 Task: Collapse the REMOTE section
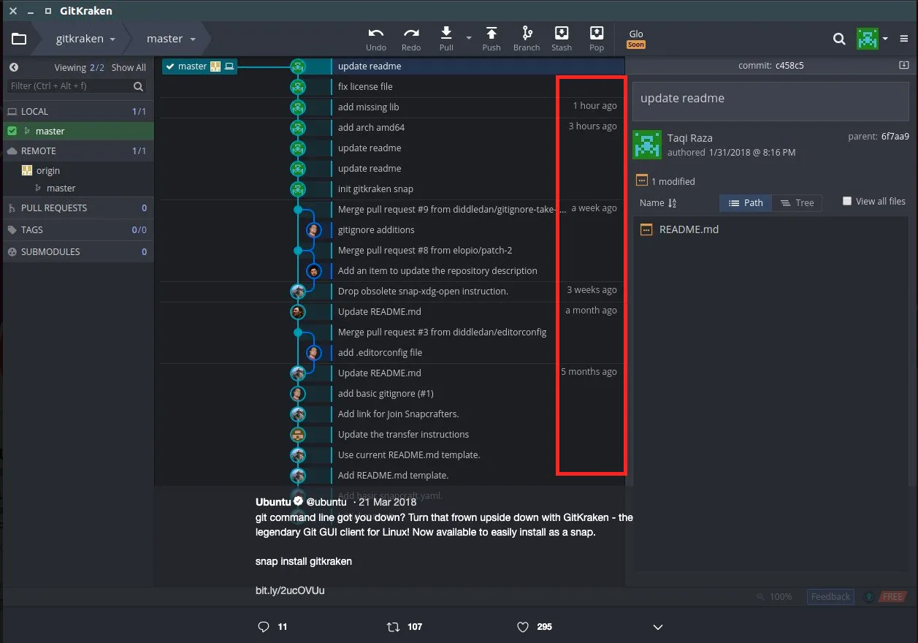[78, 151]
